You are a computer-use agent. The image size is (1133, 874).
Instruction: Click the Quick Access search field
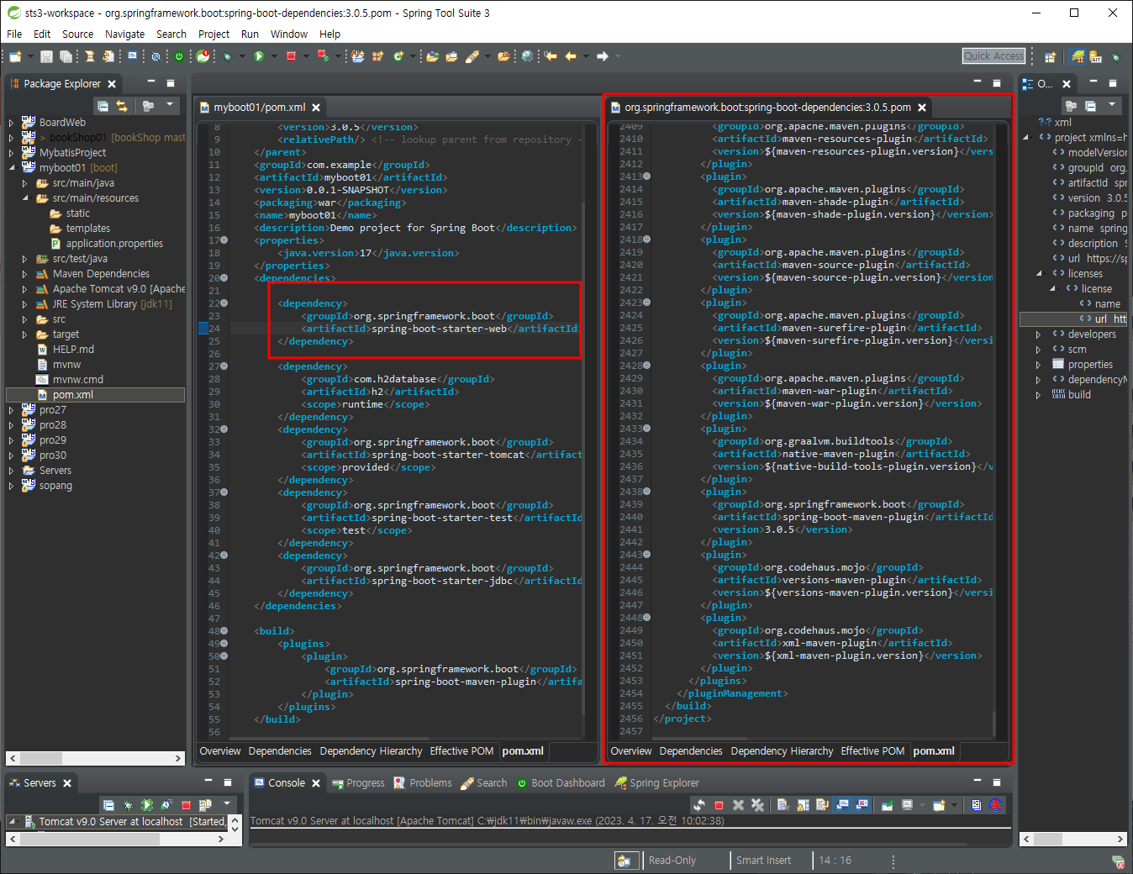(994, 56)
